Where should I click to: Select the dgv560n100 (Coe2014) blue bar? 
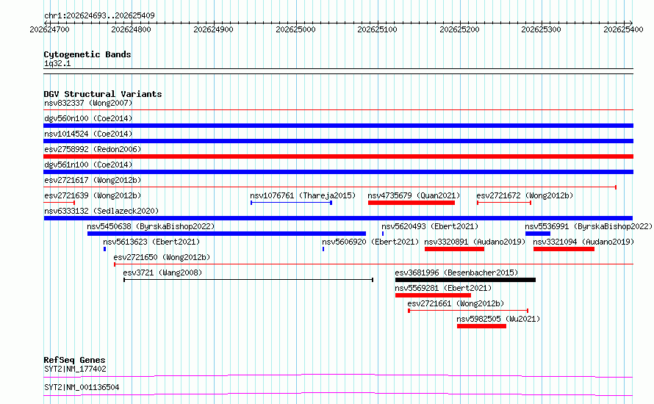pos(338,126)
